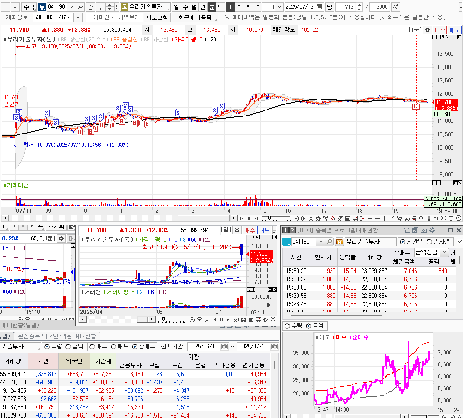The height and width of the screenshot is (418, 463).
Task: Switch chart period to 월 (monthly)
Action: pyautogui.click(x=194, y=6)
